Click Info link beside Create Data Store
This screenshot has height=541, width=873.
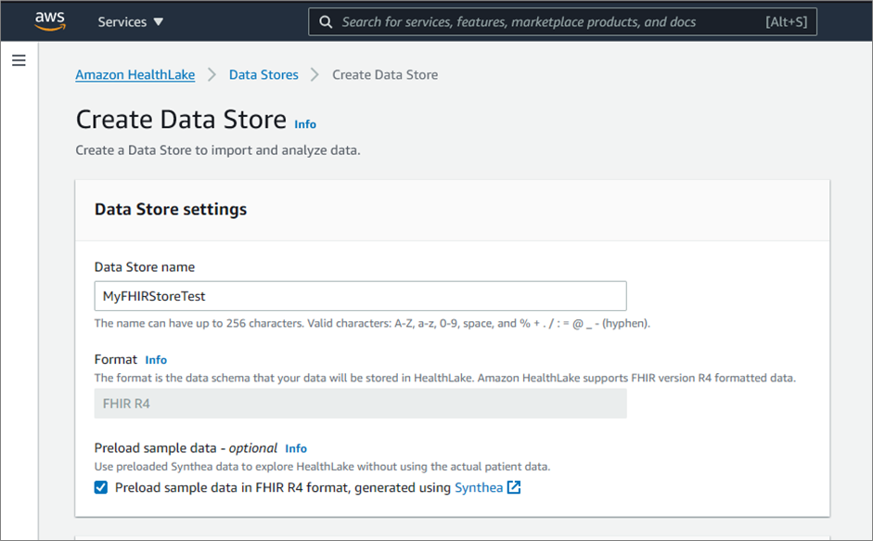pos(305,124)
